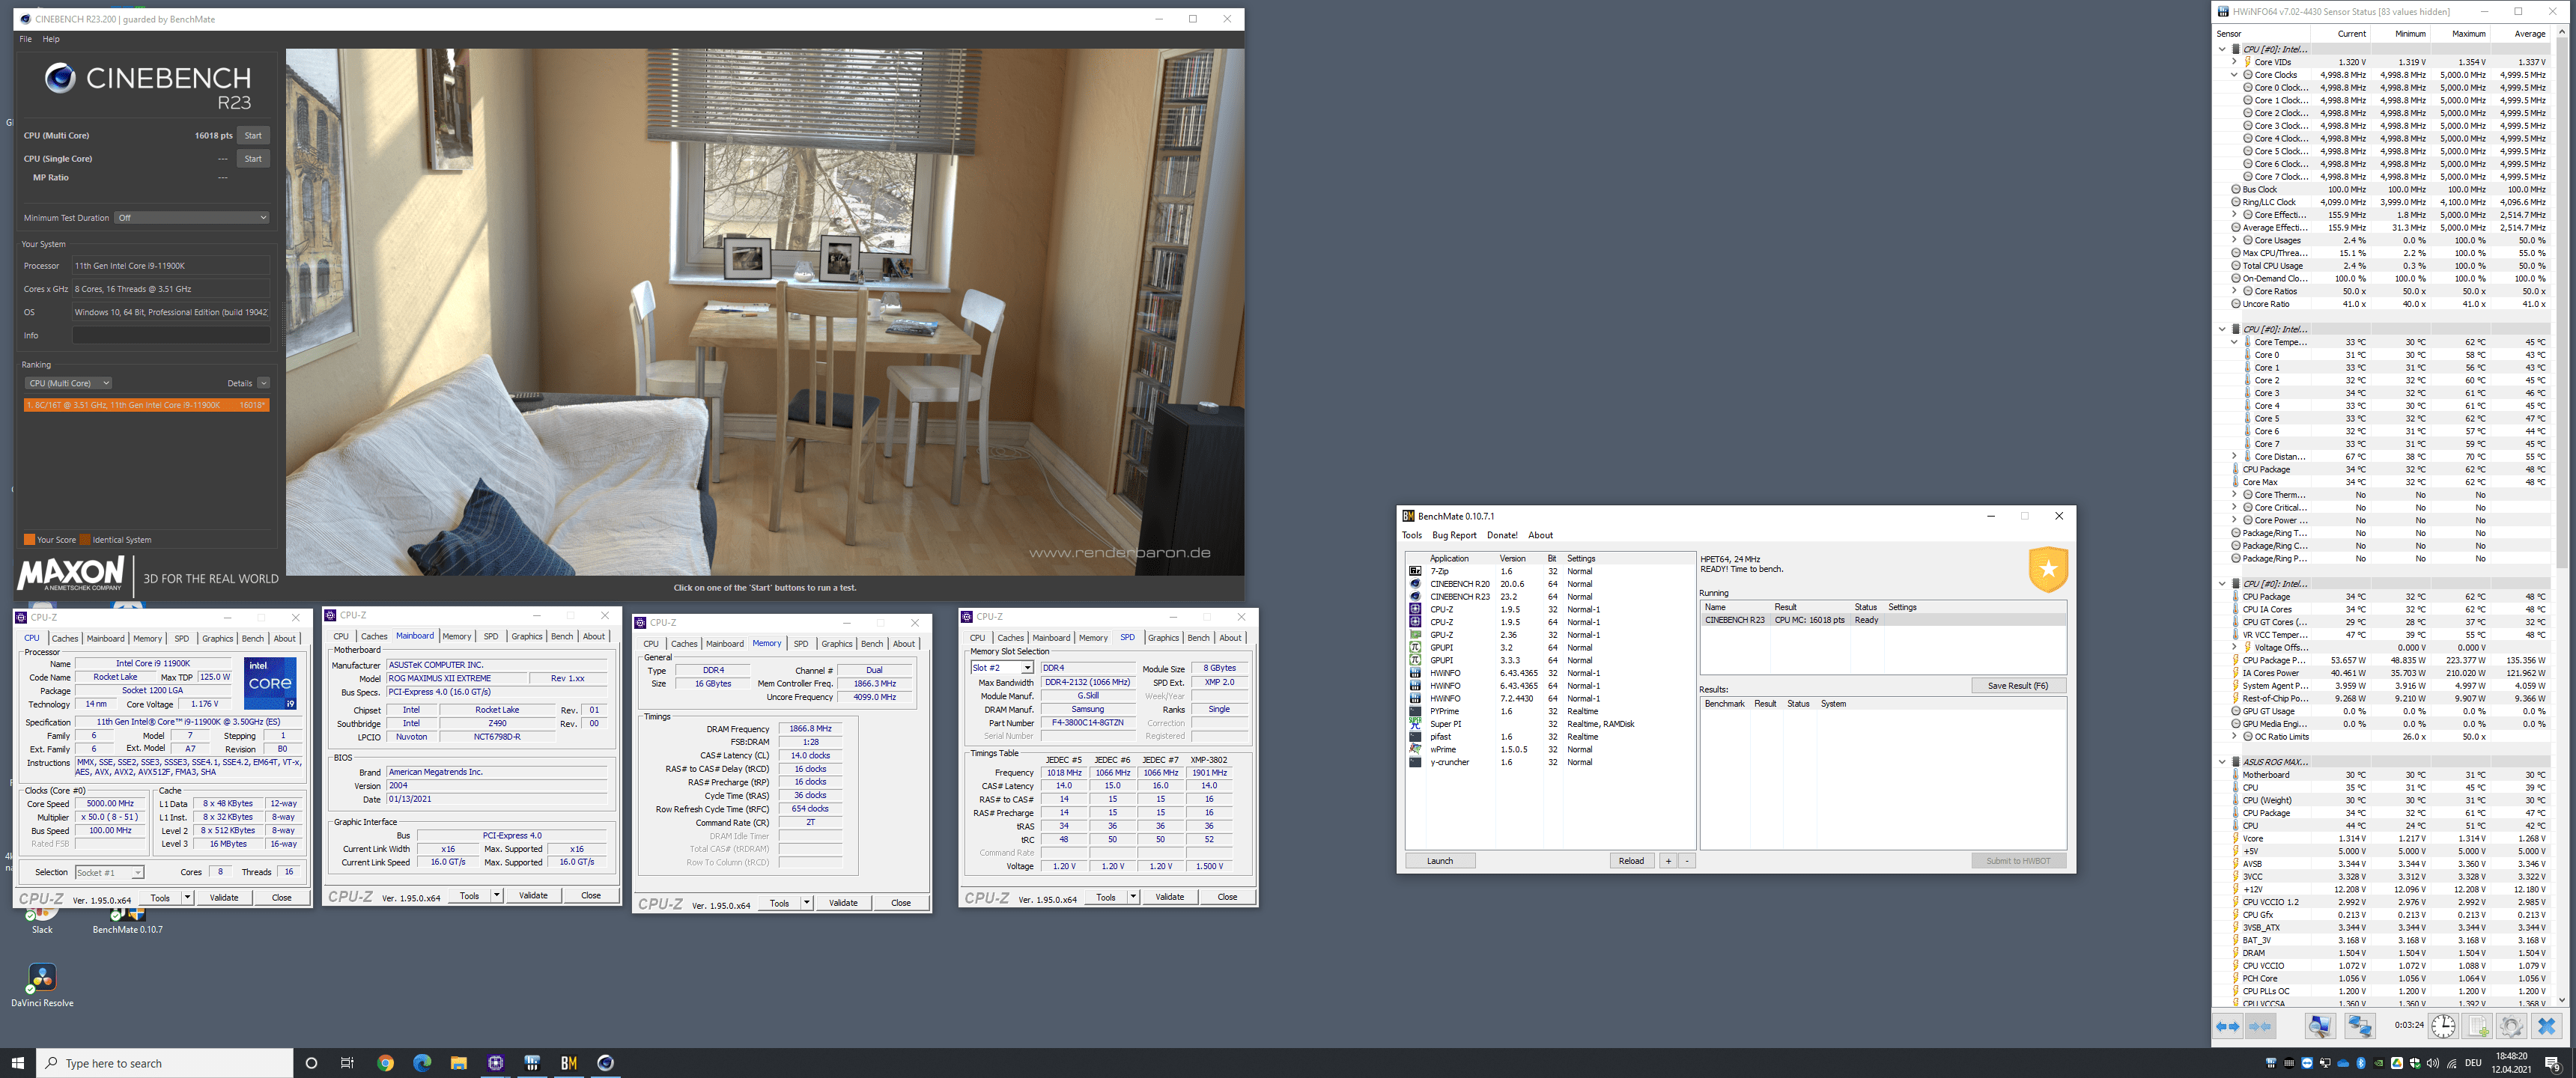Click the Info field in Cinebench

[x=171, y=335]
